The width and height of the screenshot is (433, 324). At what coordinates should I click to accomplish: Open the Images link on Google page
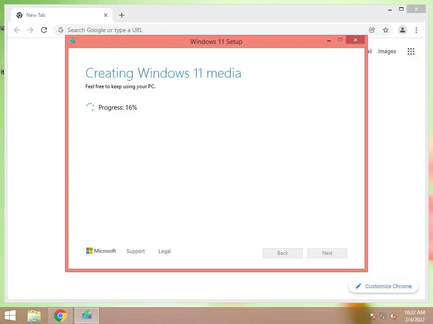pos(387,51)
